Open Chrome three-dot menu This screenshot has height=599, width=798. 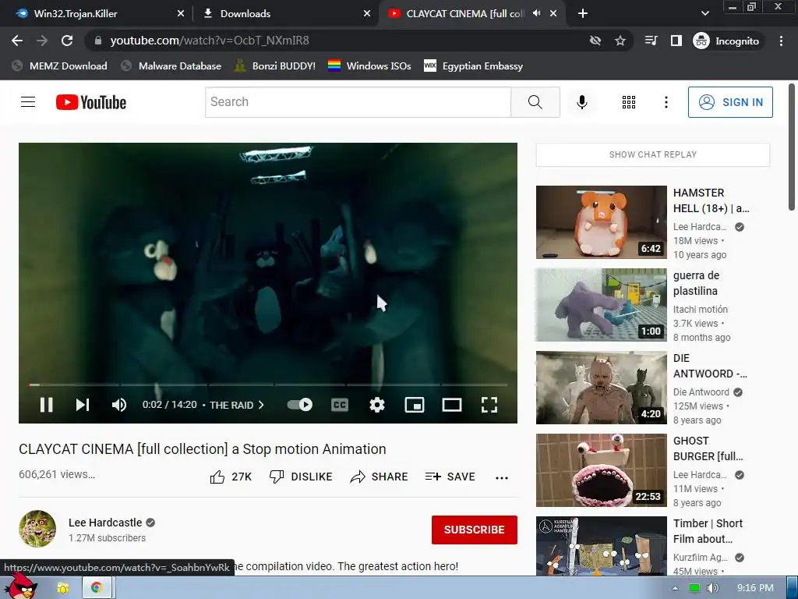point(781,41)
